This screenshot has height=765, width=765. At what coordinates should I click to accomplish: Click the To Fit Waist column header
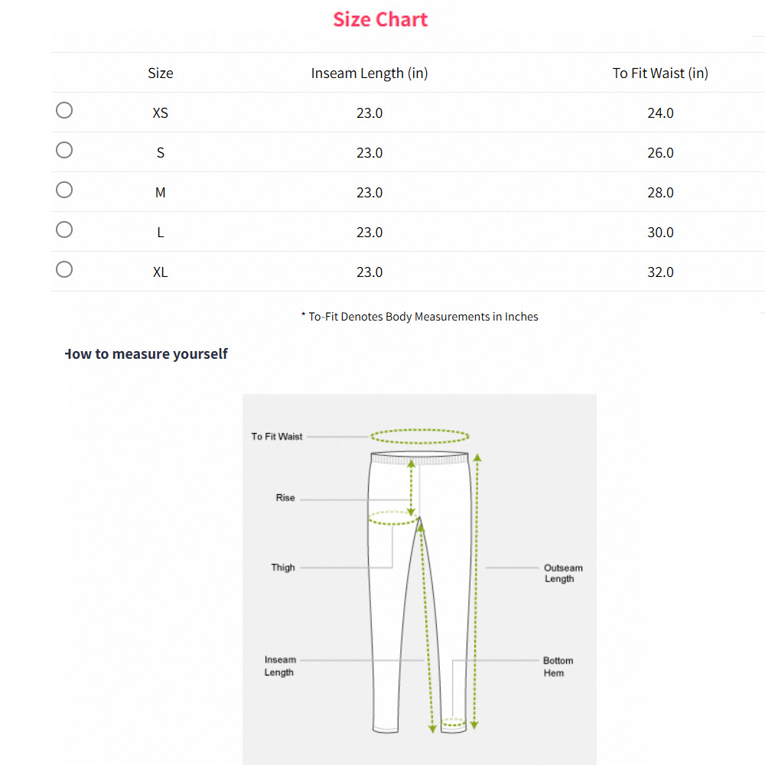660,73
